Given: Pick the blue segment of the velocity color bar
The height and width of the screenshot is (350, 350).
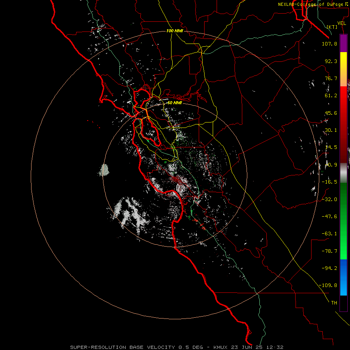Looking at the screenshot, I should coord(343,277).
